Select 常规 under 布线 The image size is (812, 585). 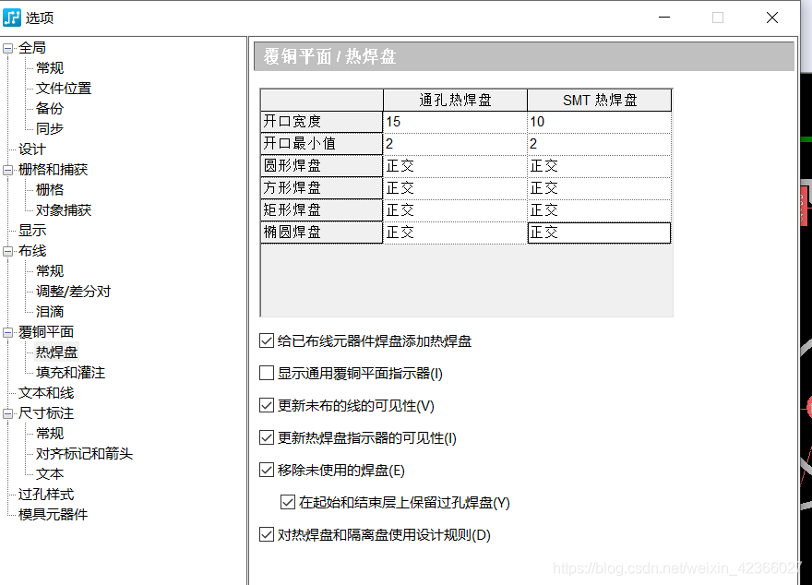50,271
